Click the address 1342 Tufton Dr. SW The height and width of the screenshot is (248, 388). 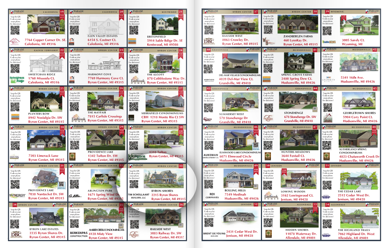click(x=103, y=156)
